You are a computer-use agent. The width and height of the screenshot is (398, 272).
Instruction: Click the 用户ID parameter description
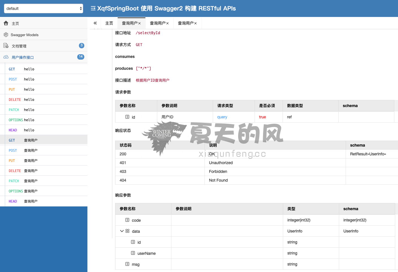point(167,117)
